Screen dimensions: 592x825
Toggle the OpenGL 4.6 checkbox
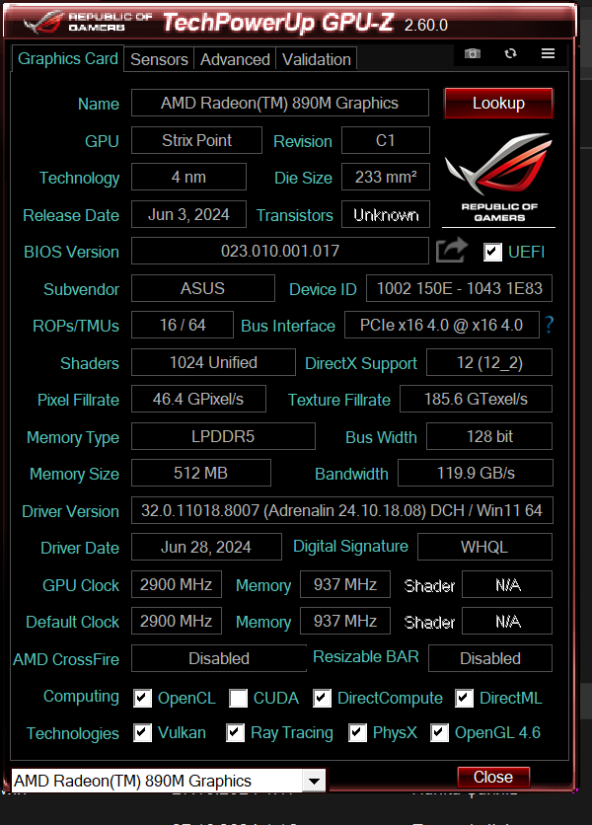(x=439, y=732)
